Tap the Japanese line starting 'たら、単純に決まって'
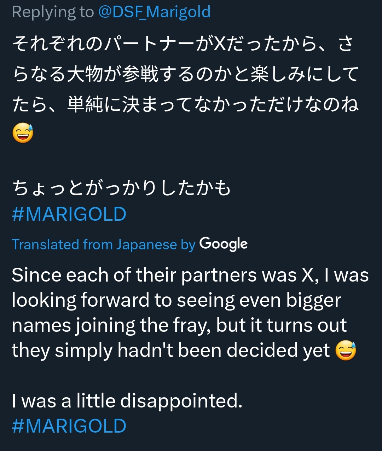Screen dimensions: 382x451 [185, 104]
